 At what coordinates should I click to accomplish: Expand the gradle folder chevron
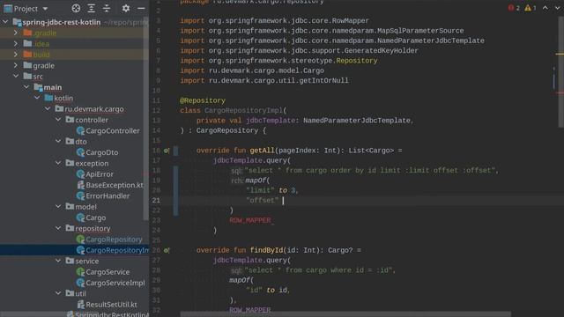coord(16,65)
